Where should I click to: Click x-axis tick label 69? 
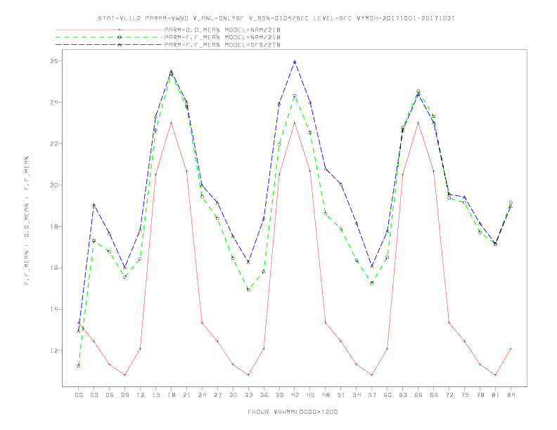click(x=434, y=395)
